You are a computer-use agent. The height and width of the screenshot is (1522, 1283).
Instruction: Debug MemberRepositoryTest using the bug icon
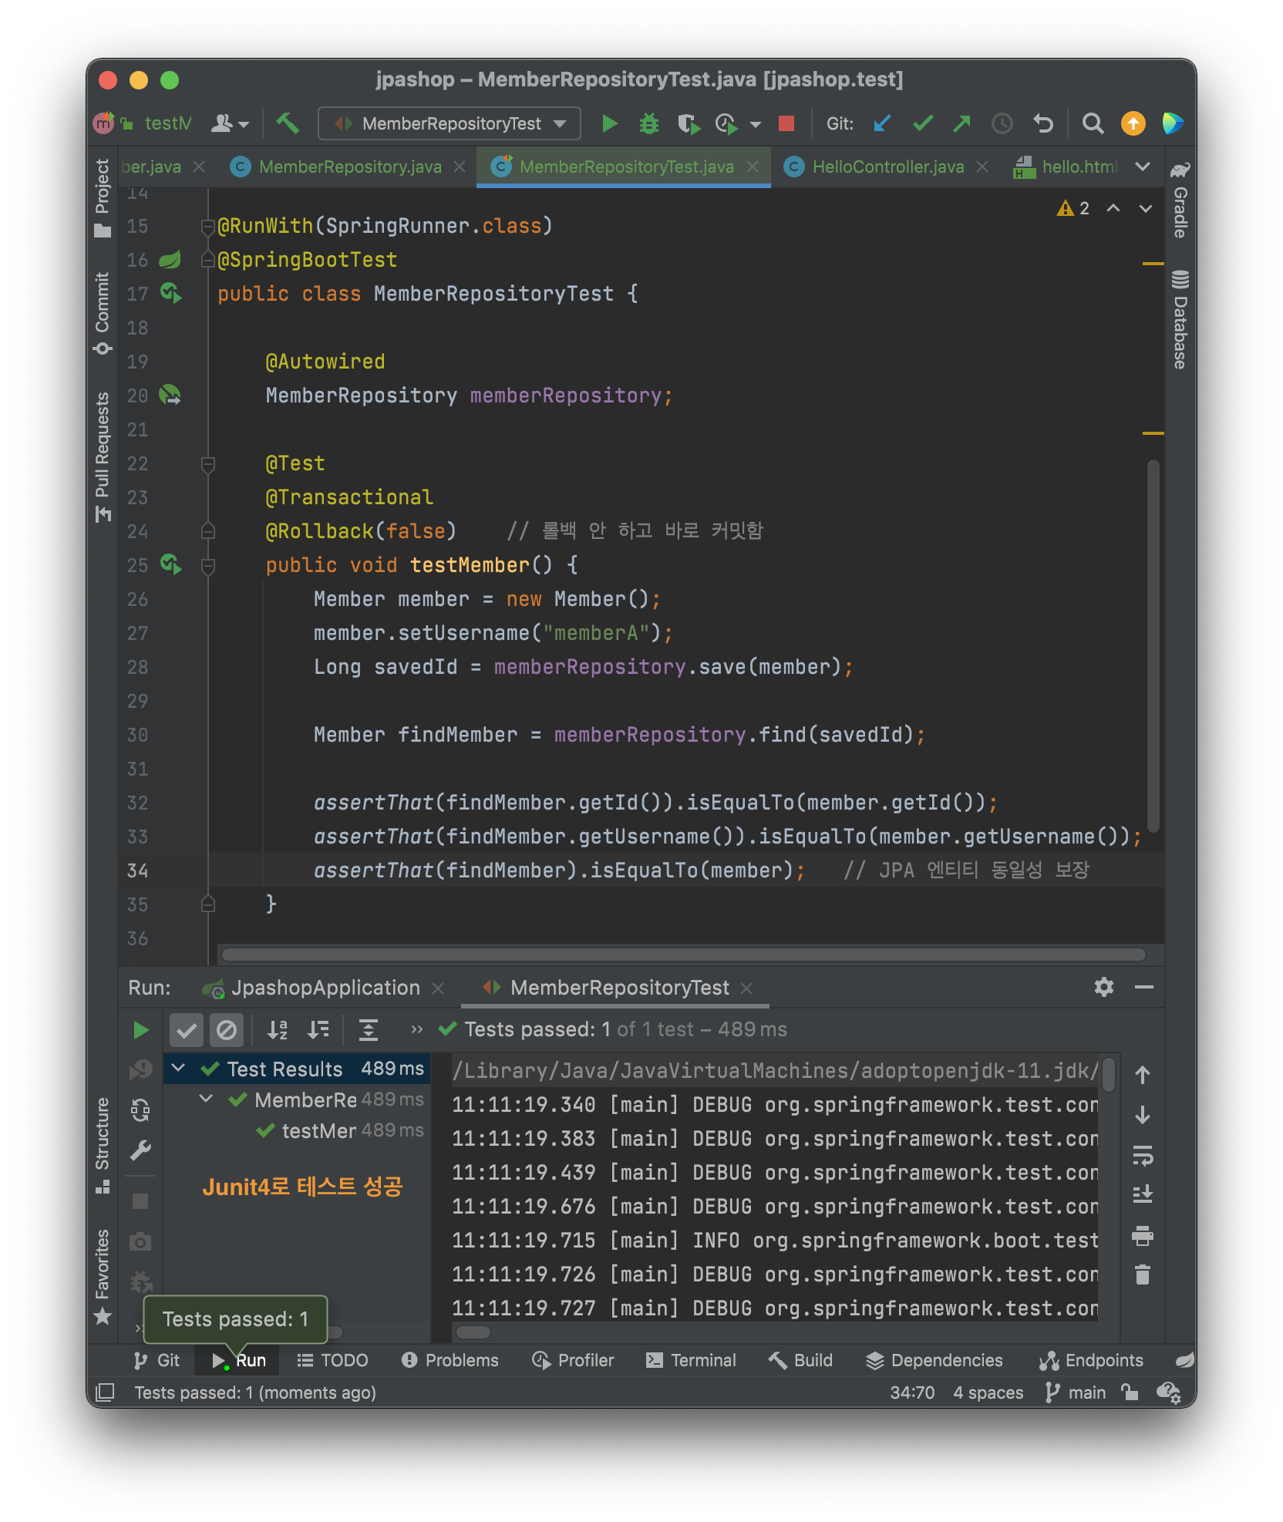(x=648, y=123)
